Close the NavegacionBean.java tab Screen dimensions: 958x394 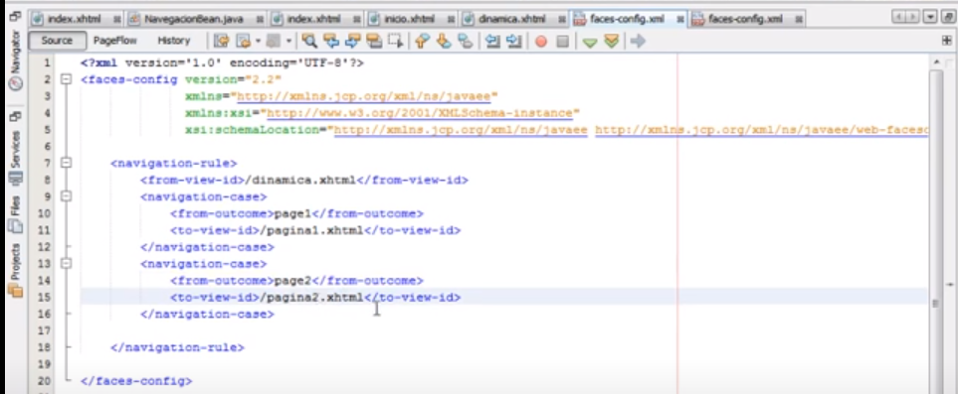pyautogui.click(x=260, y=19)
